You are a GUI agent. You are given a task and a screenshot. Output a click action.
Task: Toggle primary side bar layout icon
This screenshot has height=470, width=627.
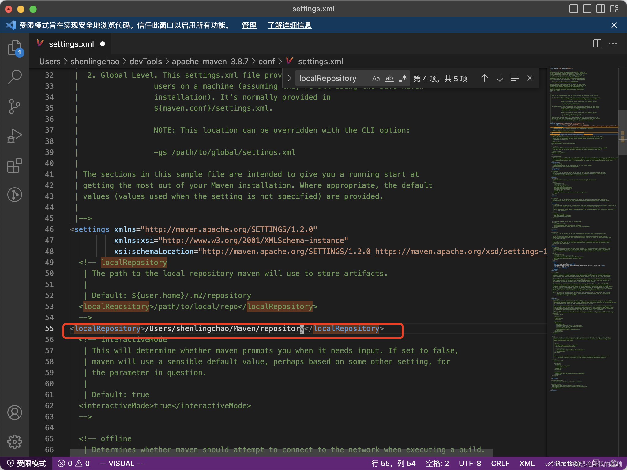pos(573,9)
